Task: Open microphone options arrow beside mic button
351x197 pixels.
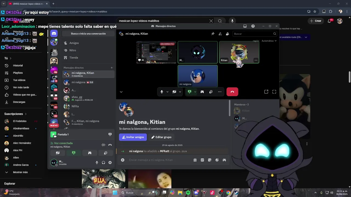Action: click(x=167, y=92)
